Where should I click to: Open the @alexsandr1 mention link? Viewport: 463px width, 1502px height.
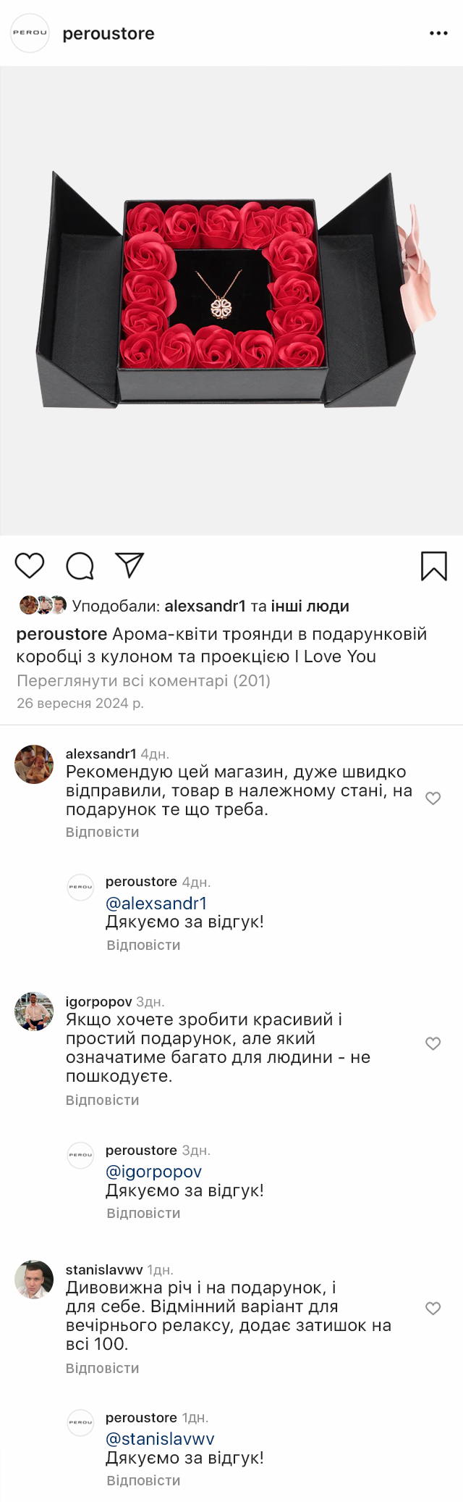tap(156, 904)
